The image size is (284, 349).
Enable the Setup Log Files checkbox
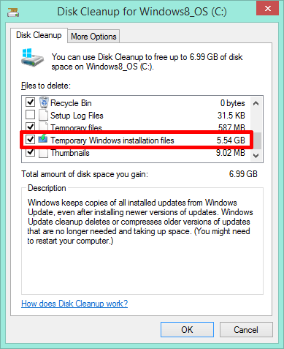[30, 115]
